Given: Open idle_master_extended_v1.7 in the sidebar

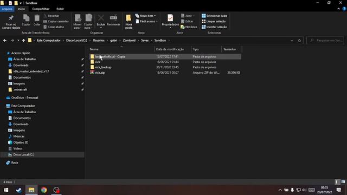Looking at the screenshot, I should [x=31, y=71].
